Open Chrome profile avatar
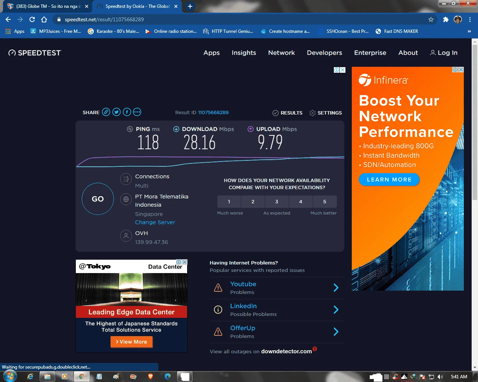This screenshot has width=478, height=382. pyautogui.click(x=458, y=19)
